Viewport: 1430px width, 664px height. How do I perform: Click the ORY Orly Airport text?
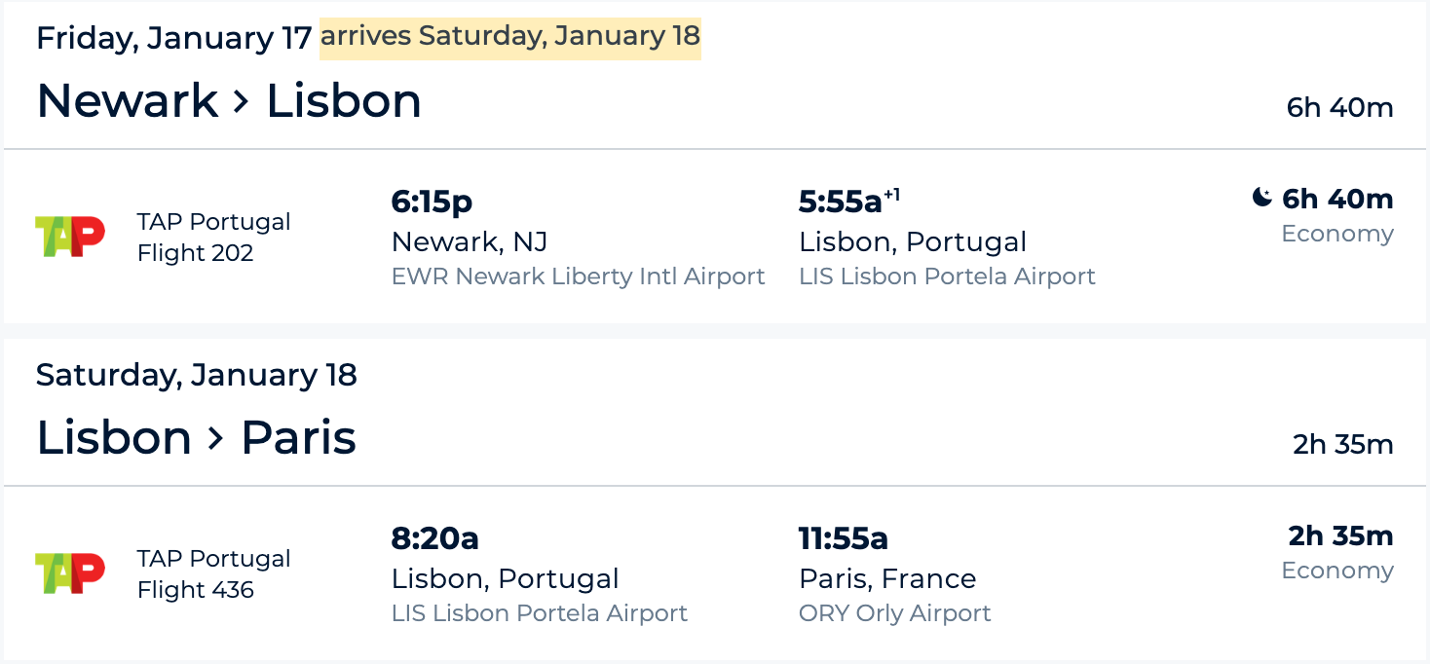tap(894, 613)
